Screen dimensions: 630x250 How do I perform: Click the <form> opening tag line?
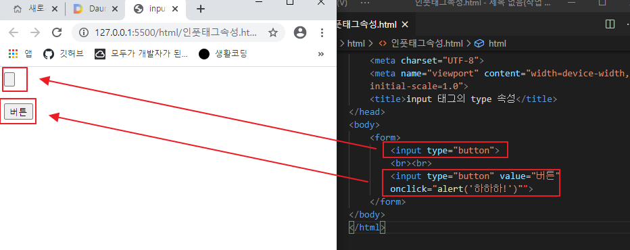tap(385, 137)
